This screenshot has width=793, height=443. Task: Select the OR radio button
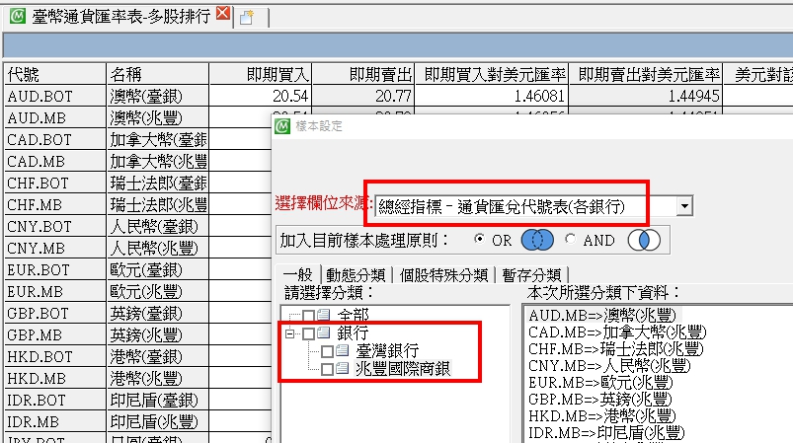tap(479, 239)
